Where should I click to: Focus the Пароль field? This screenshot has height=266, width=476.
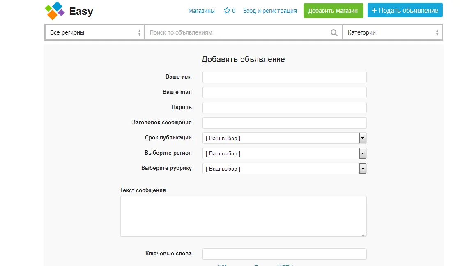click(x=285, y=108)
